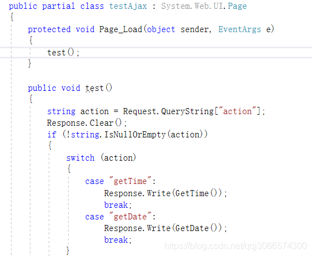Click the Page_Load method name
This screenshot has height=256, width=312.
[x=120, y=29]
